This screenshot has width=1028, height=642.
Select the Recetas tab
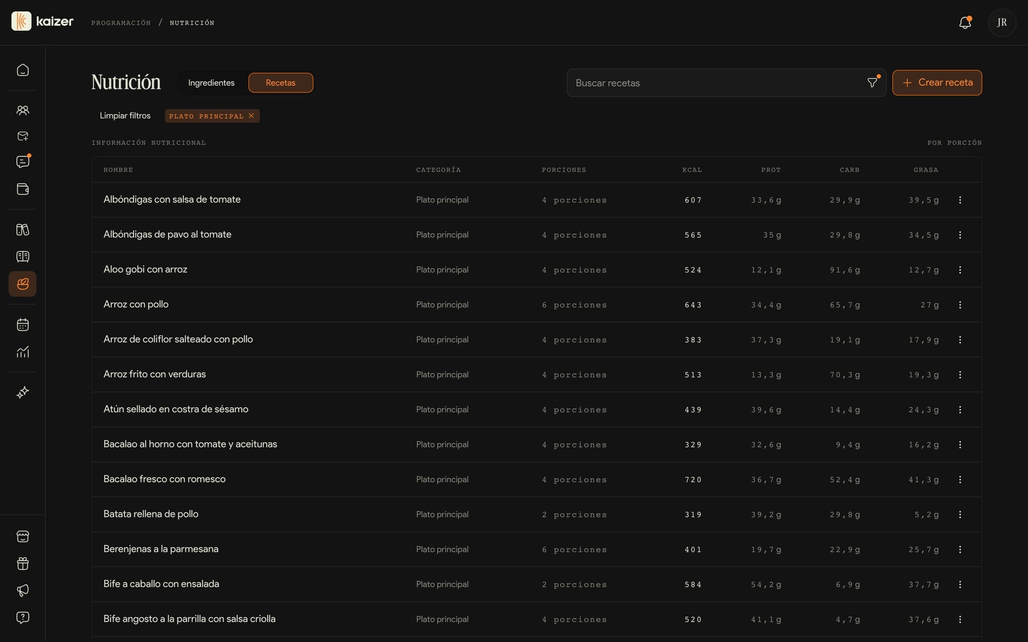(281, 83)
